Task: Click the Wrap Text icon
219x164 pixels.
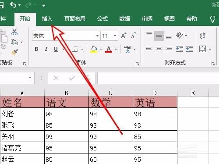Action: point(203,36)
